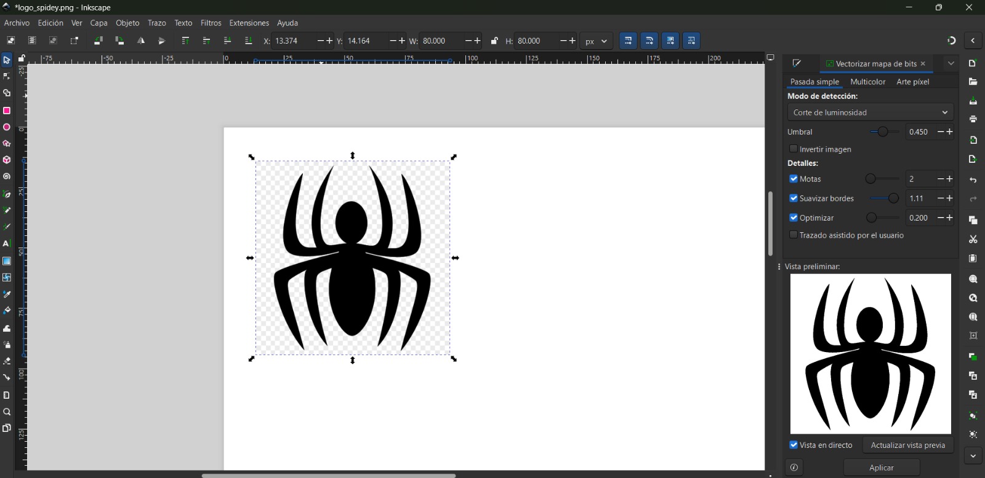Select the Spiral tool
The image size is (985, 478).
pyautogui.click(x=7, y=177)
